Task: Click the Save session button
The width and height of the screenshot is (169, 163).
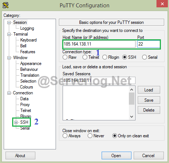Action: [x=149, y=100]
